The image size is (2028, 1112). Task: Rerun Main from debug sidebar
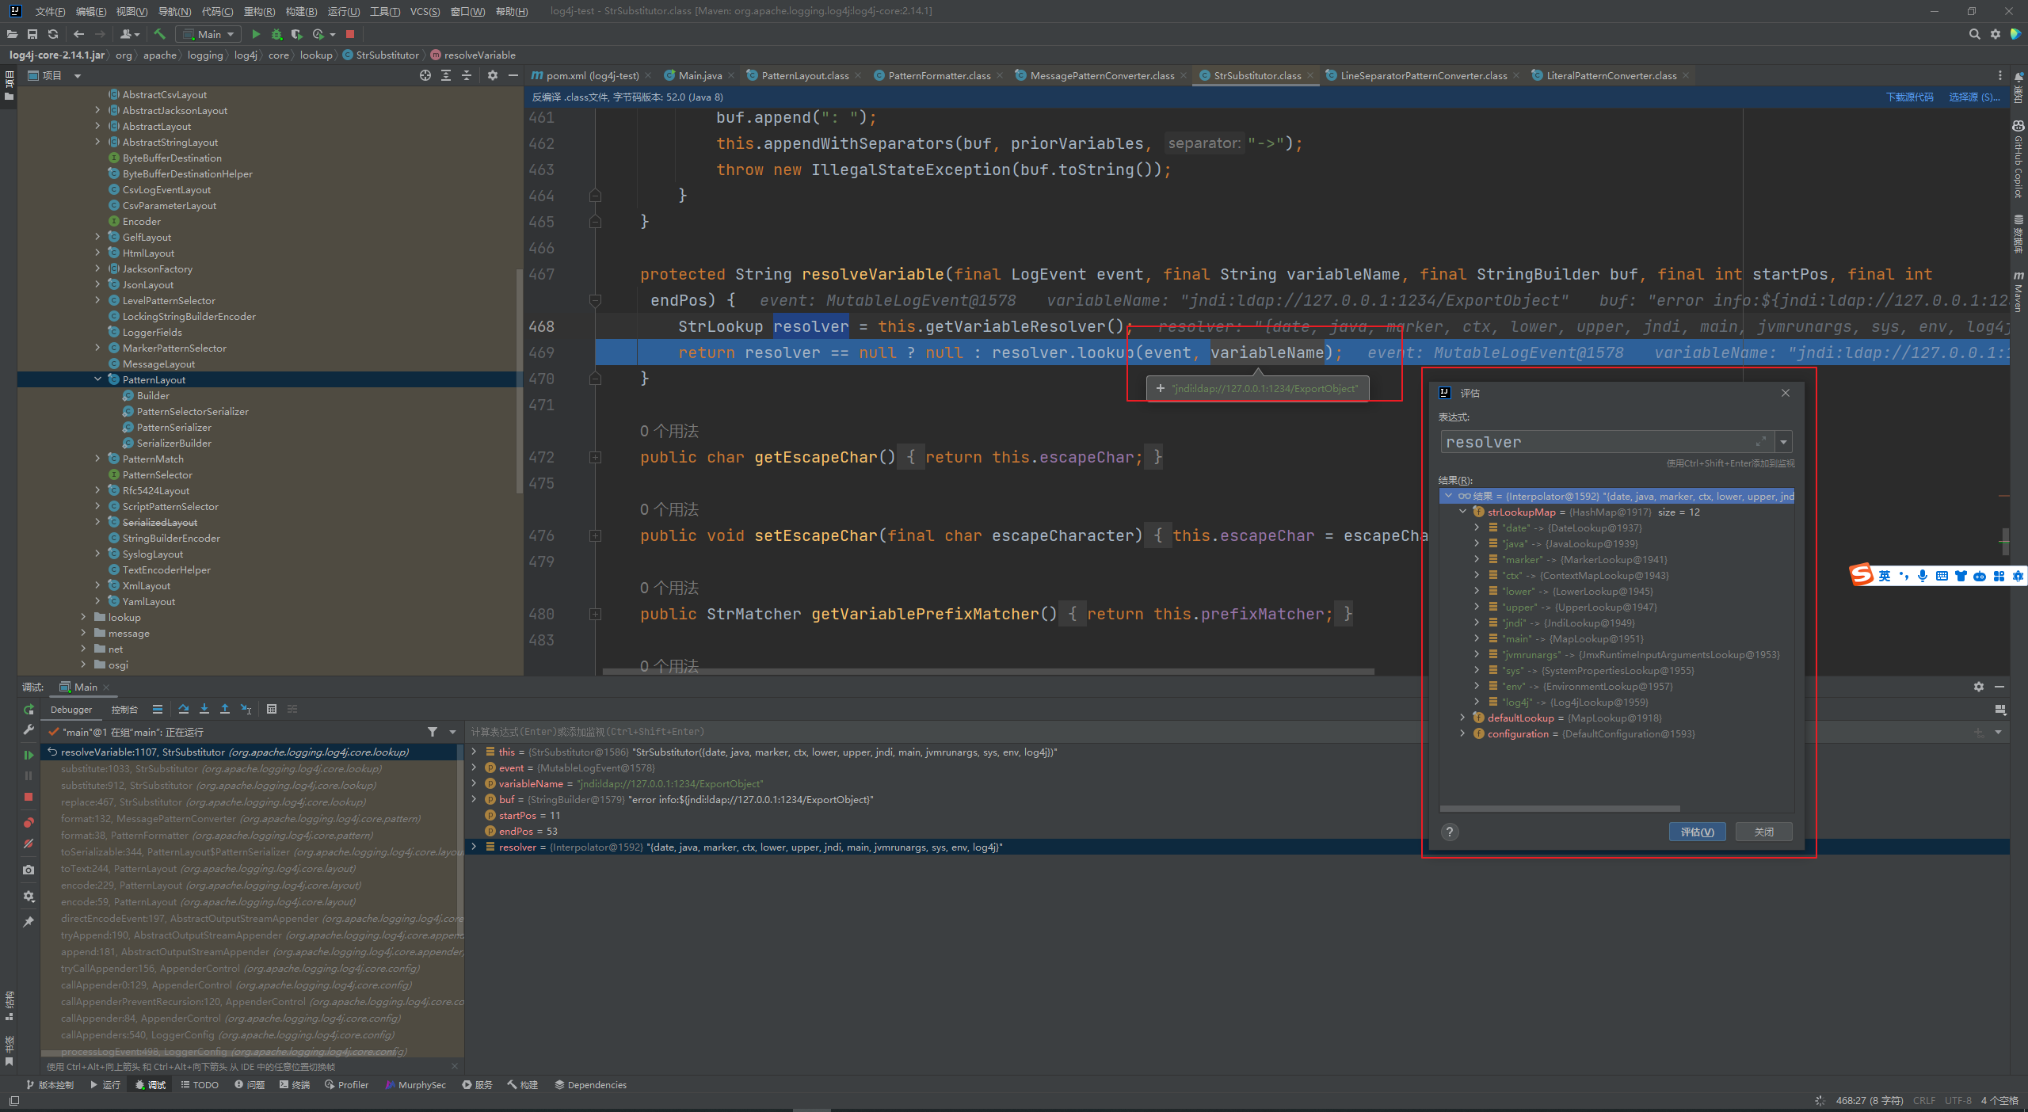tap(29, 709)
